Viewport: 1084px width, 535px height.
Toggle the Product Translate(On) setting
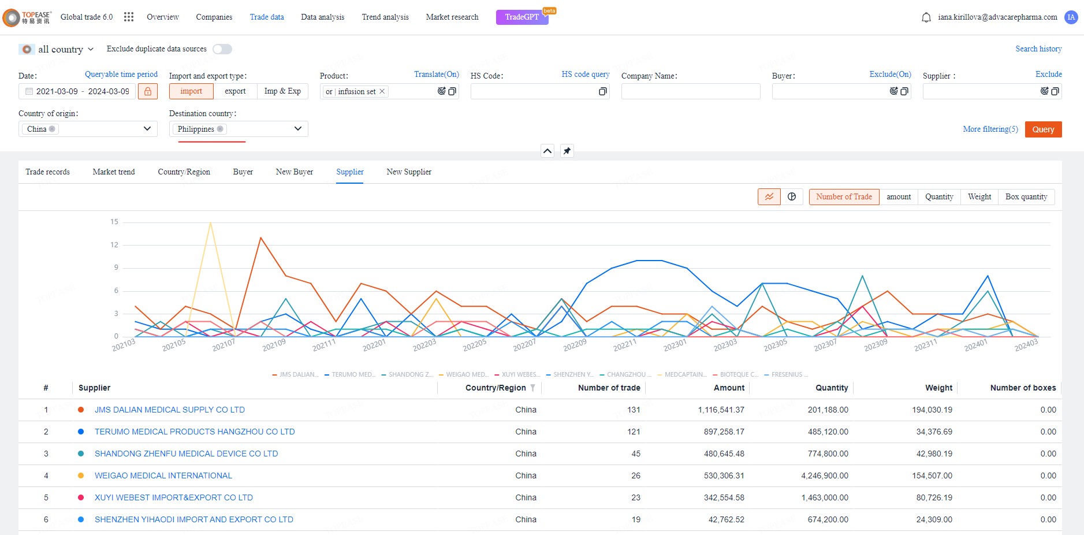437,75
